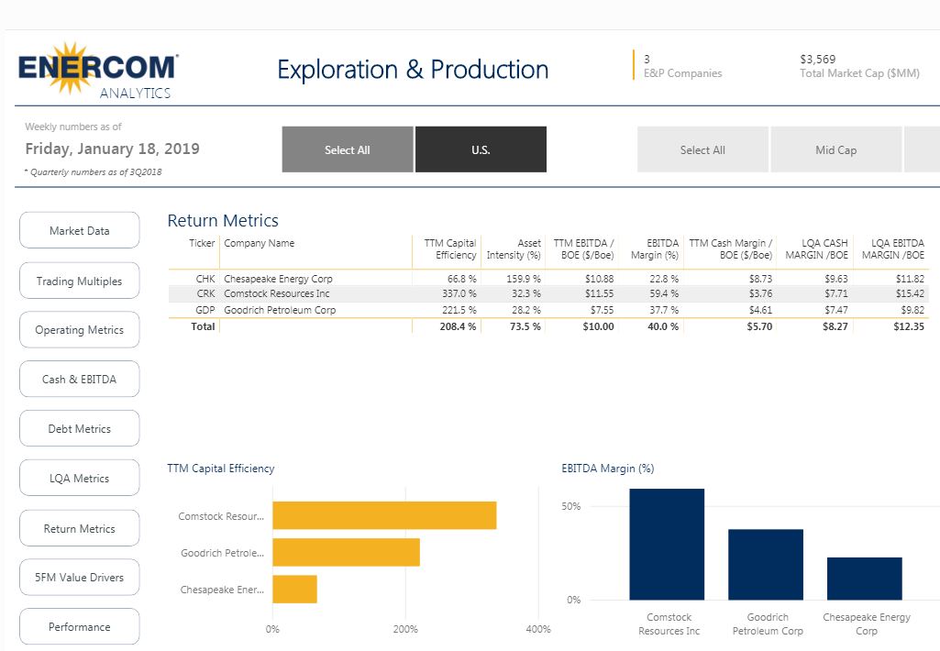Open 5FM Value Drivers page
The image size is (940, 651).
tap(79, 578)
